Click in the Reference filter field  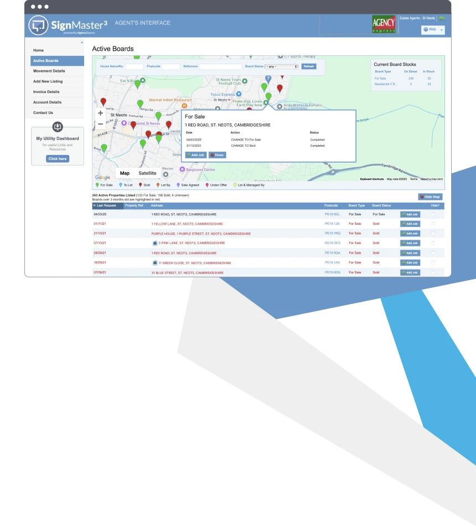[220, 66]
